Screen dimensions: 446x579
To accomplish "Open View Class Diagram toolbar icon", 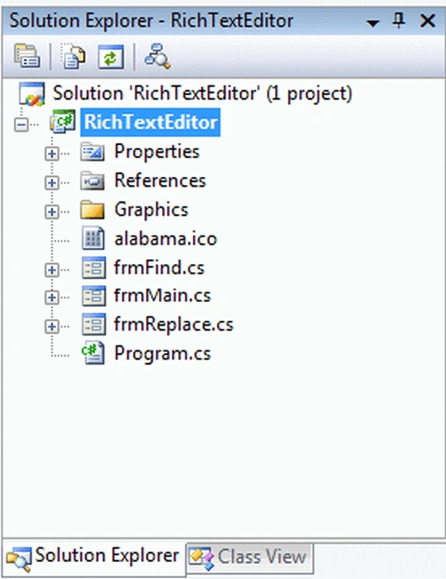I will pos(157,57).
